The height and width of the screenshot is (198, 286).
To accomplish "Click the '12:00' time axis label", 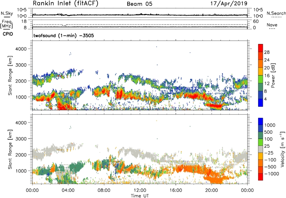I will [140, 190].
